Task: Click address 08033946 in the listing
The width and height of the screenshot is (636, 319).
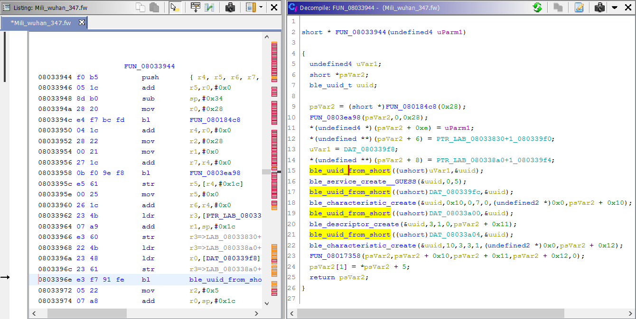Action: pos(55,88)
